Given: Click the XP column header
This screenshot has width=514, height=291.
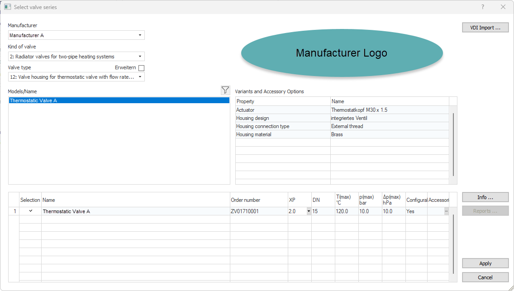Looking at the screenshot, I should [300, 200].
